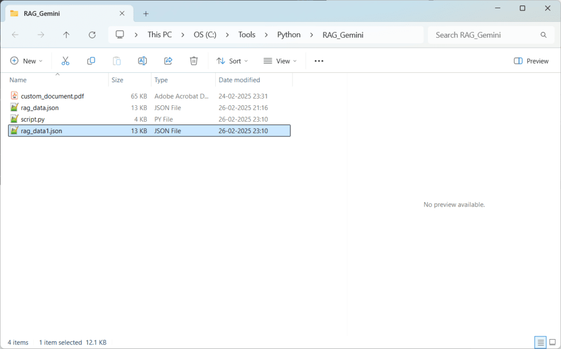The image size is (561, 349).
Task: Refresh the RAG_Gemini folder view
Action: coord(92,35)
